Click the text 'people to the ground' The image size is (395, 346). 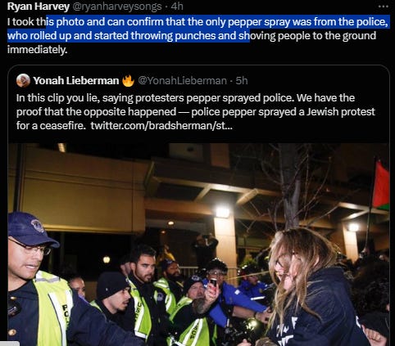point(327,36)
